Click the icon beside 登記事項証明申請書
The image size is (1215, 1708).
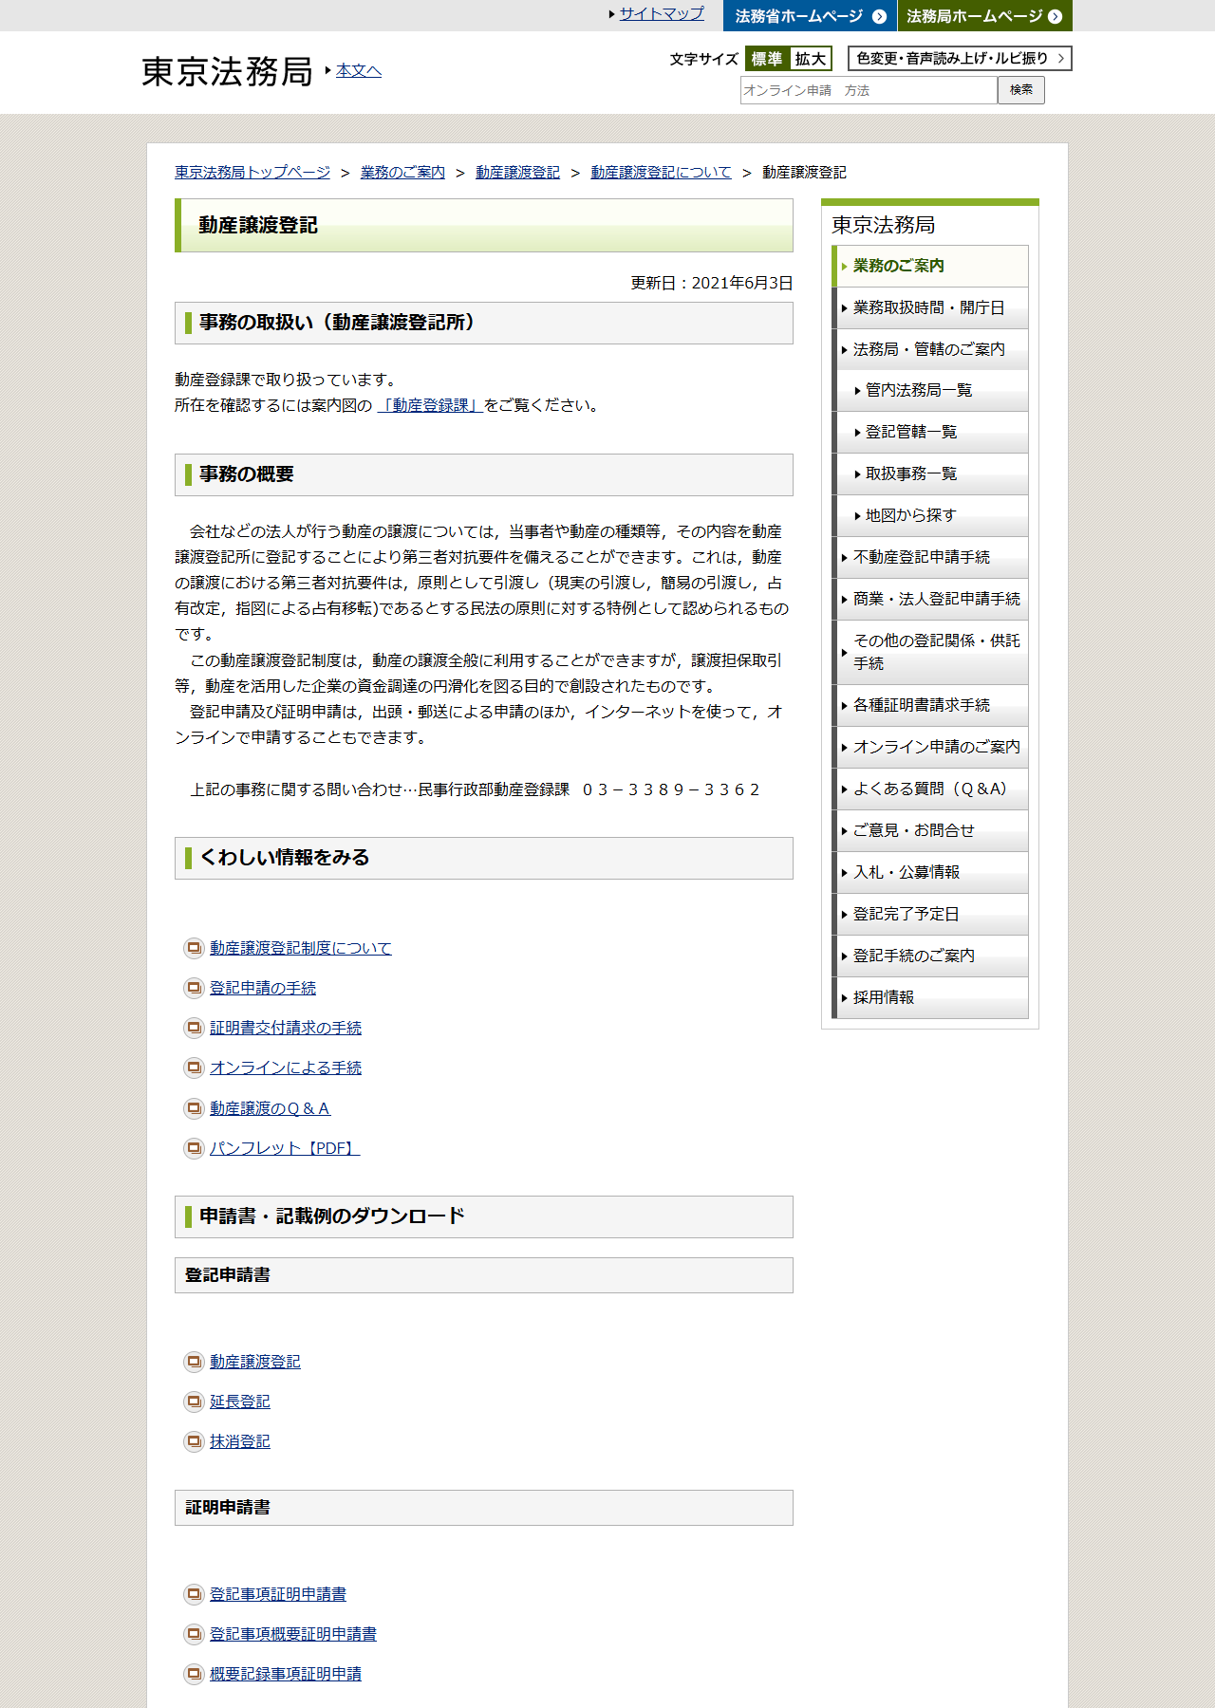pos(194,1594)
